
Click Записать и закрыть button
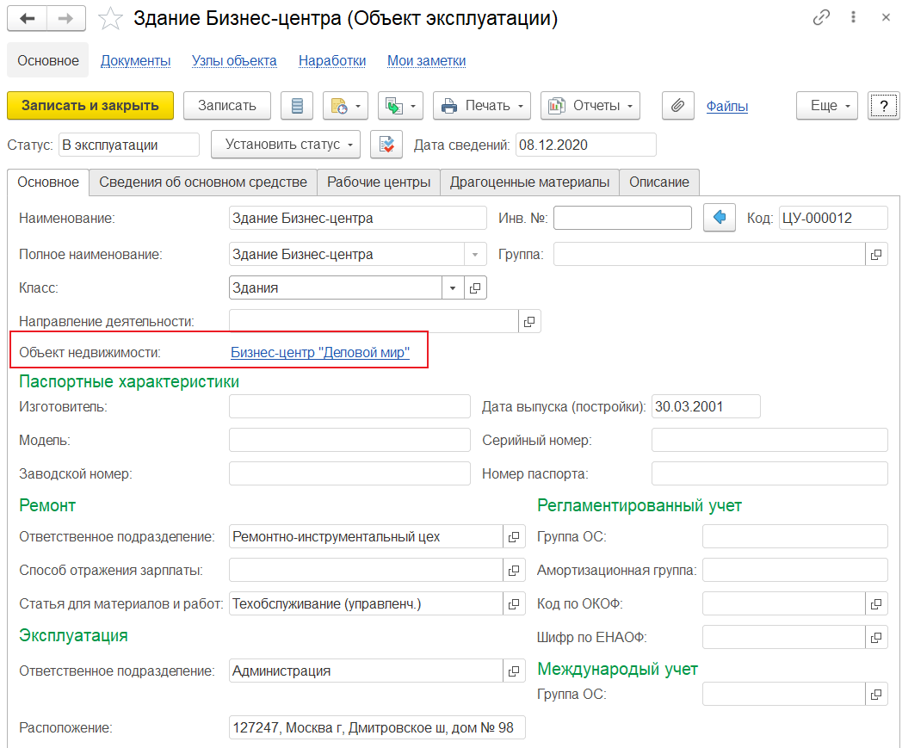pos(90,106)
